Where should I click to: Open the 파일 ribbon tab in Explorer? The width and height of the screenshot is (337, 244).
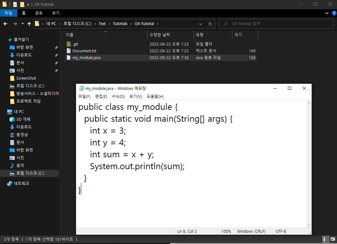pyautogui.click(x=8, y=13)
